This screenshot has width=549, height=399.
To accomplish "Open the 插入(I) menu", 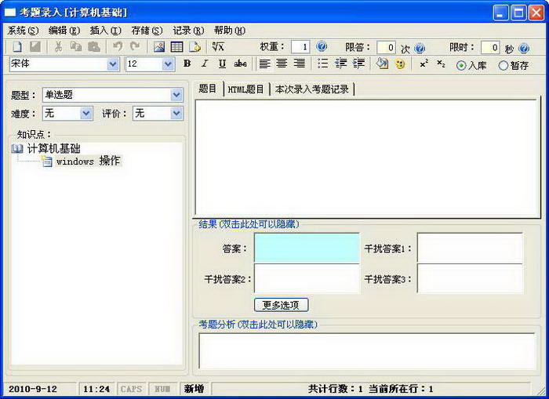I will (x=105, y=31).
